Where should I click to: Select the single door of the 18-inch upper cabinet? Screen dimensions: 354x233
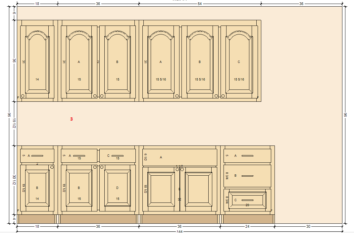37,63
